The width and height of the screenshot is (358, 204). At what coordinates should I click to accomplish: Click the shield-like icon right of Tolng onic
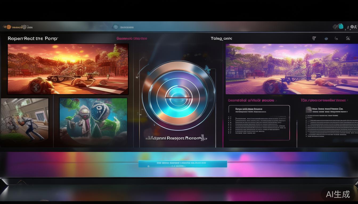pyautogui.click(x=314, y=39)
